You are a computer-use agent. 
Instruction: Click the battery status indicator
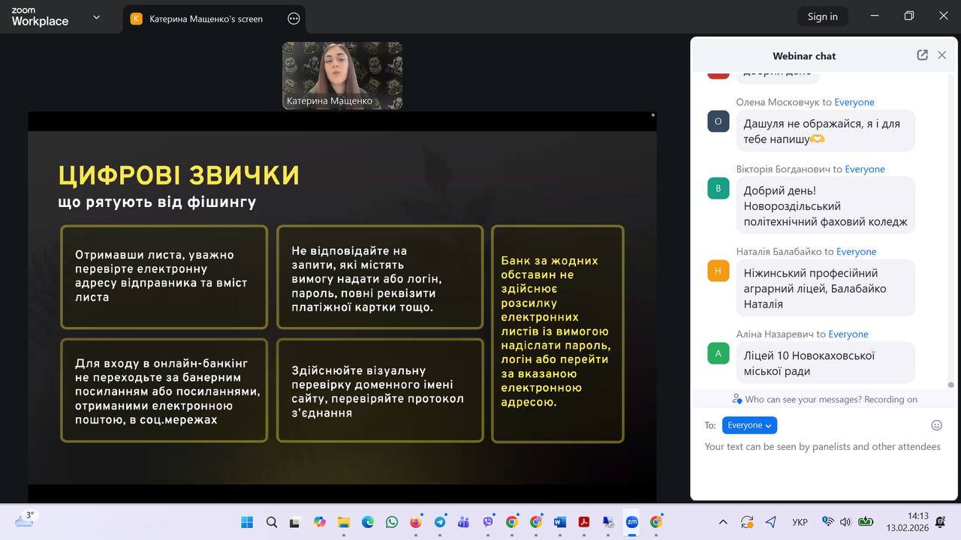[866, 521]
